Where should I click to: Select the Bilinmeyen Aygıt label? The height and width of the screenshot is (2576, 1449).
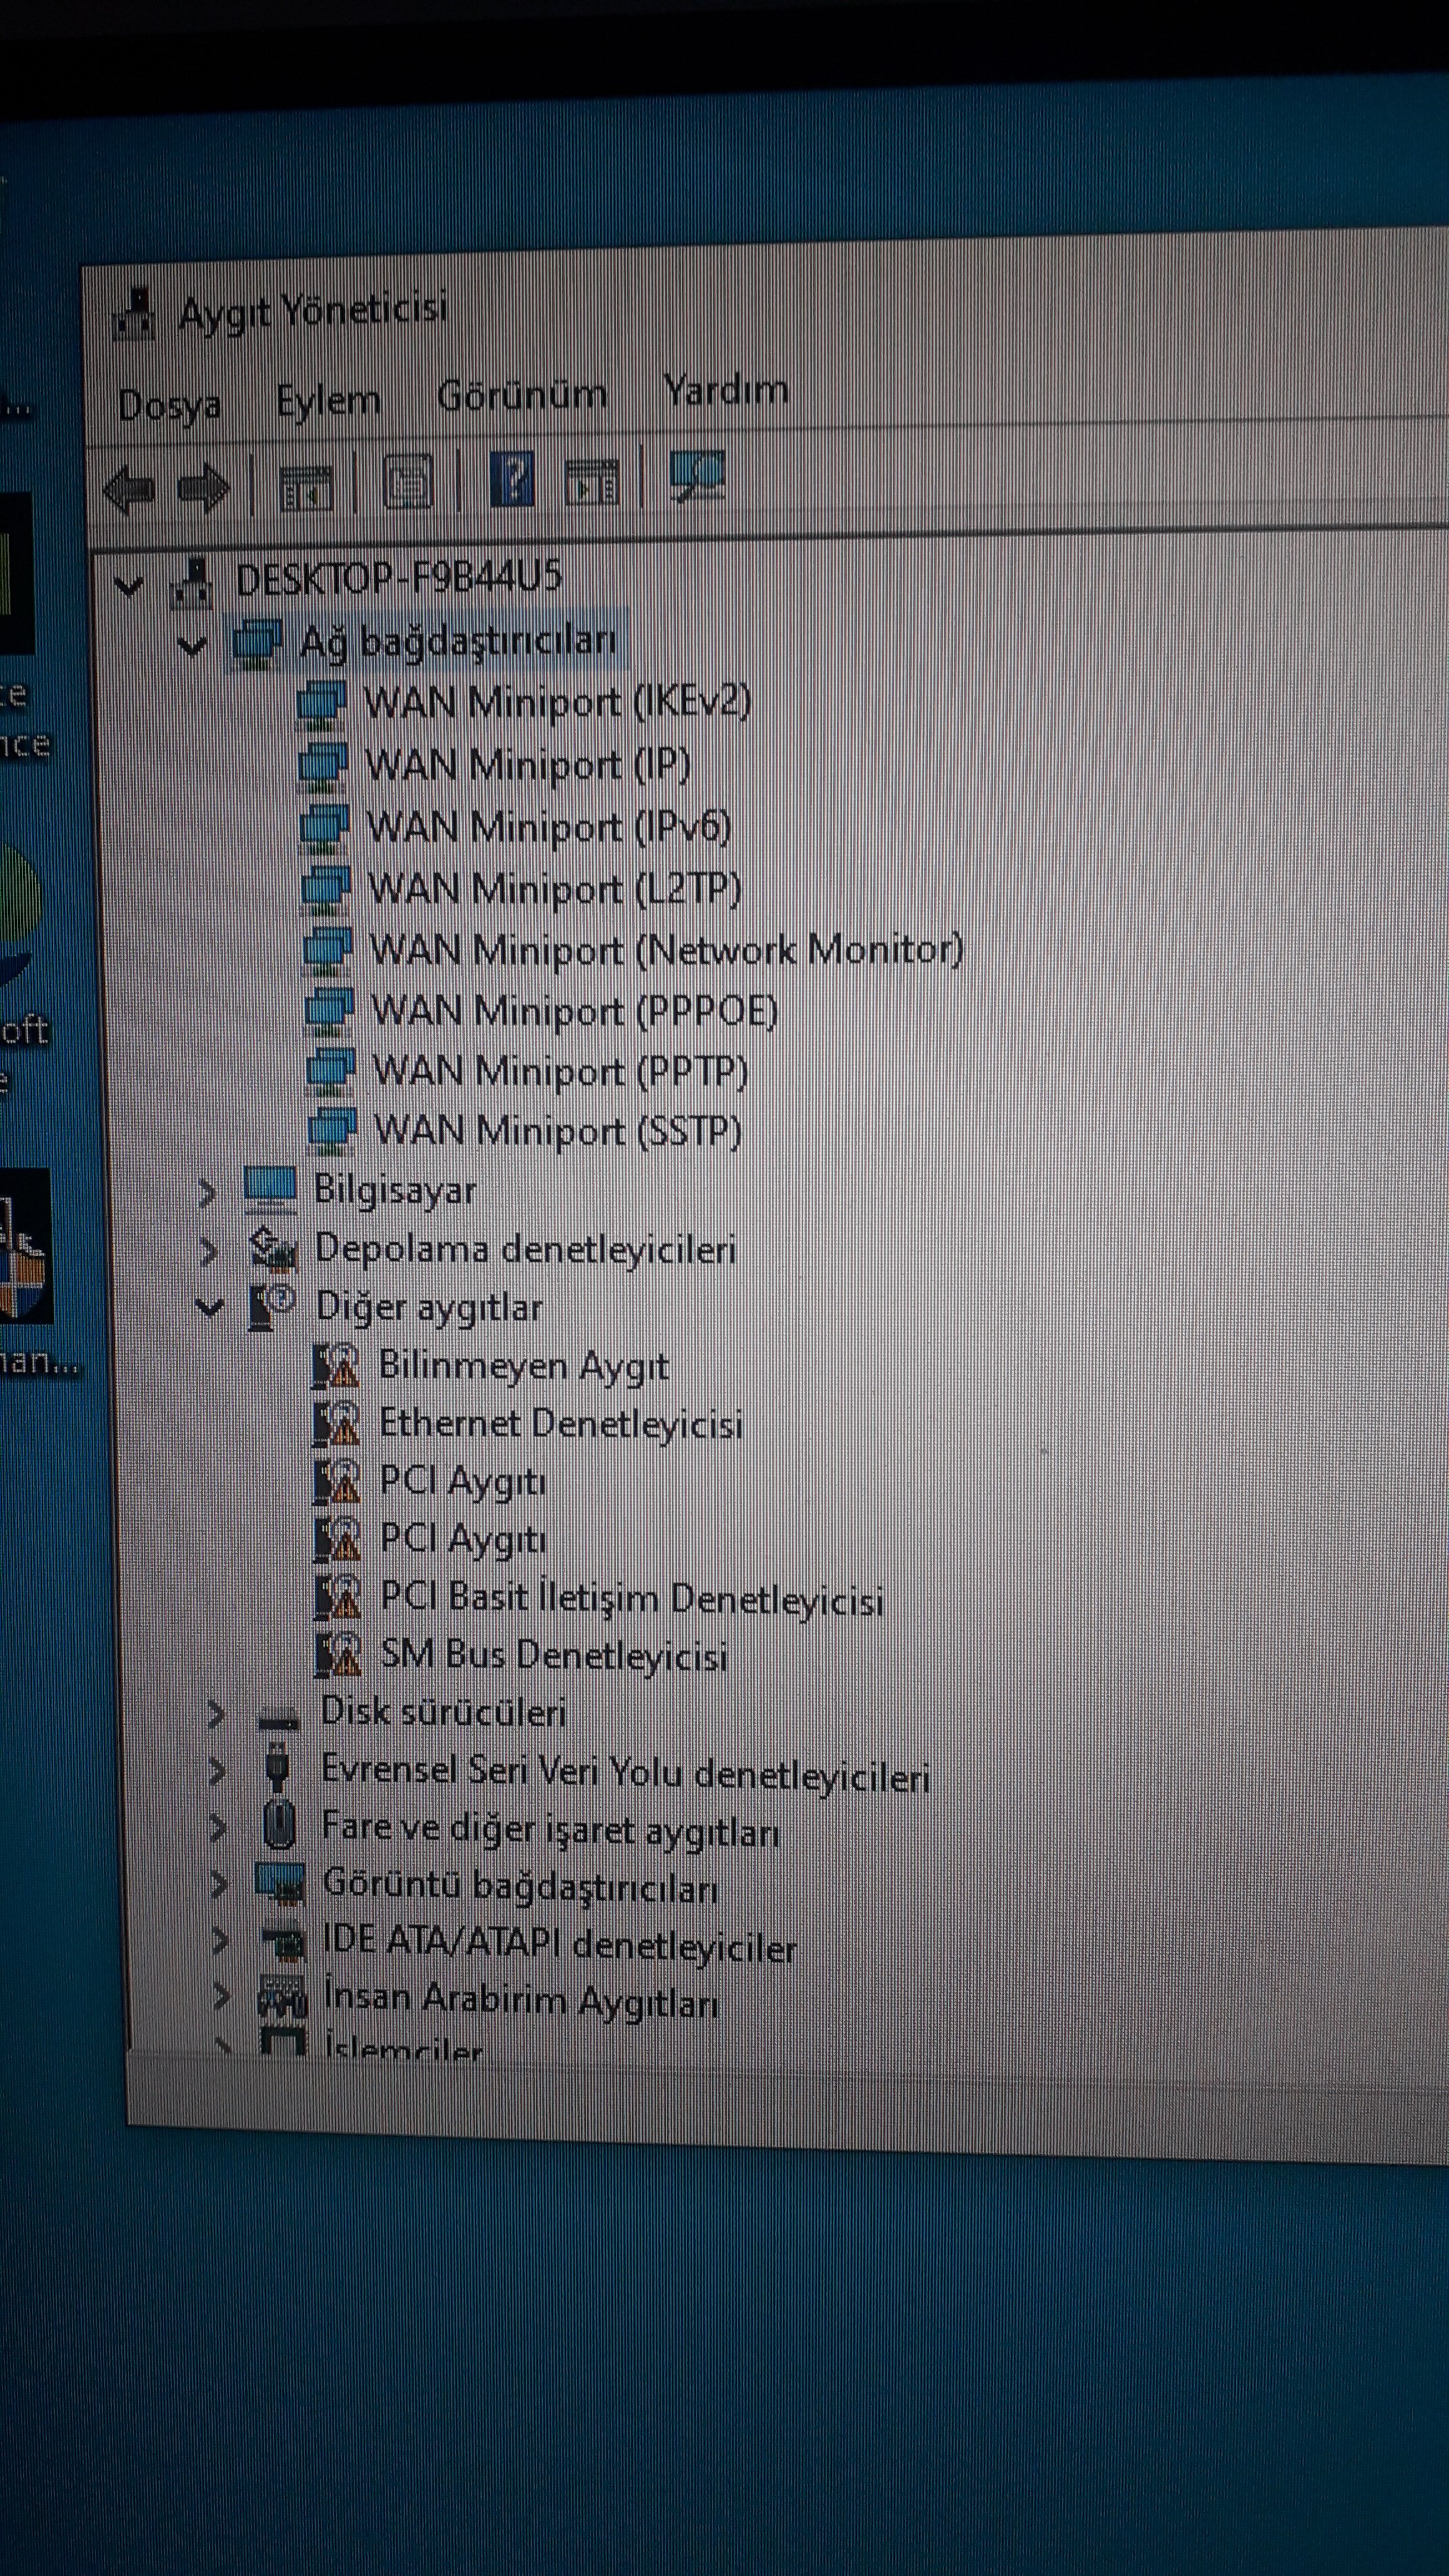tap(523, 1366)
